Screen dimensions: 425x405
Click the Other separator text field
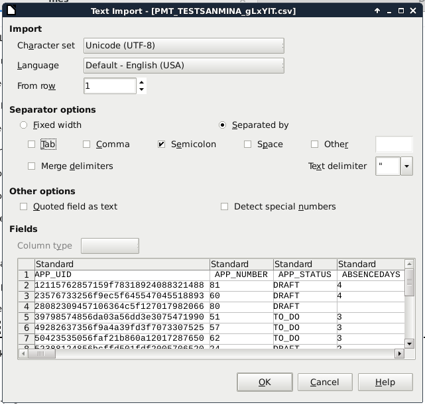click(394, 145)
